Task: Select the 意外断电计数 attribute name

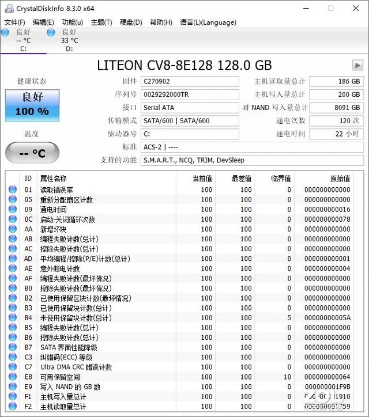Action: click(60, 268)
